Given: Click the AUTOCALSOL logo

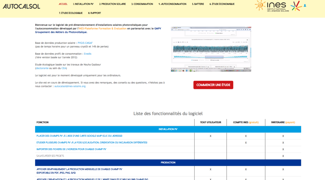Looking at the screenshot, I should point(21,6).
